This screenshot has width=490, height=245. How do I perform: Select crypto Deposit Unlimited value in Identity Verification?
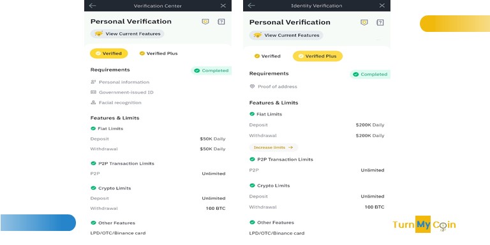click(373, 197)
